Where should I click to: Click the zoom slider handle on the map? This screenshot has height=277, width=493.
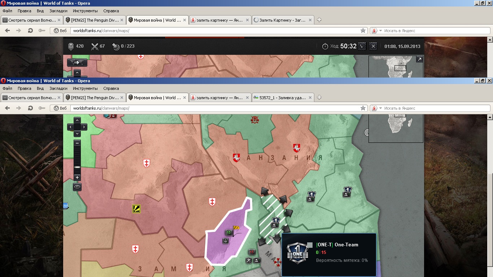pyautogui.click(x=77, y=167)
